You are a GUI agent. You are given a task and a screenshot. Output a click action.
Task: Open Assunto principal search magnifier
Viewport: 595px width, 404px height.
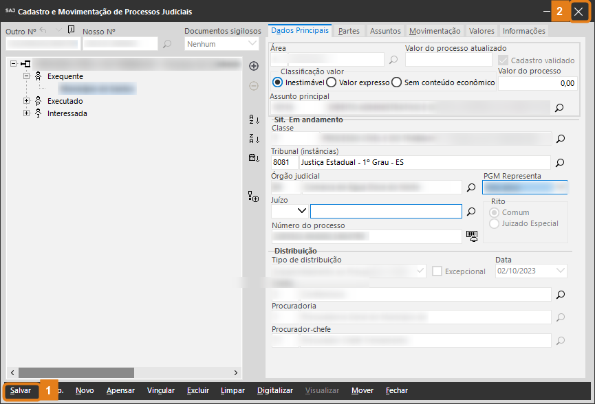click(x=560, y=108)
